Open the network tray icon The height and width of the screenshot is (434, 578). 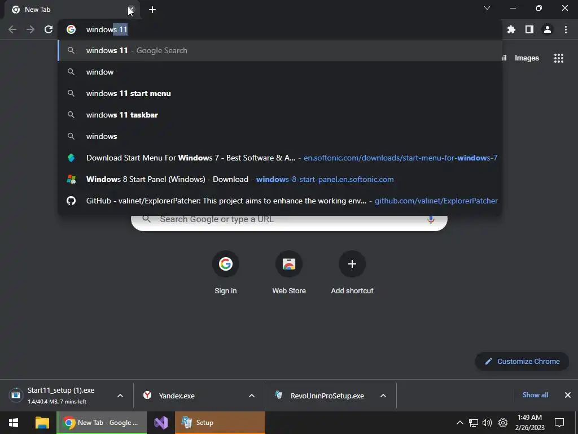click(x=474, y=423)
